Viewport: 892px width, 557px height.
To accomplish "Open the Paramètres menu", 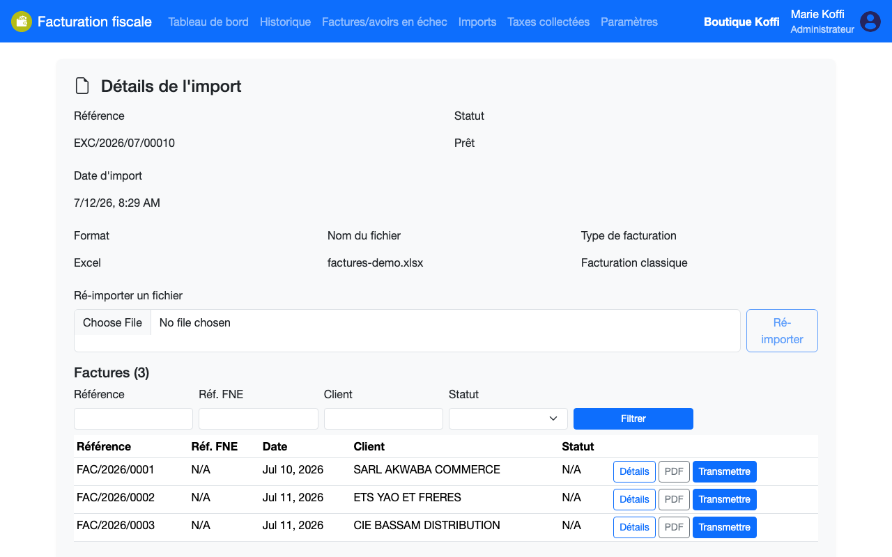I will pyautogui.click(x=629, y=22).
